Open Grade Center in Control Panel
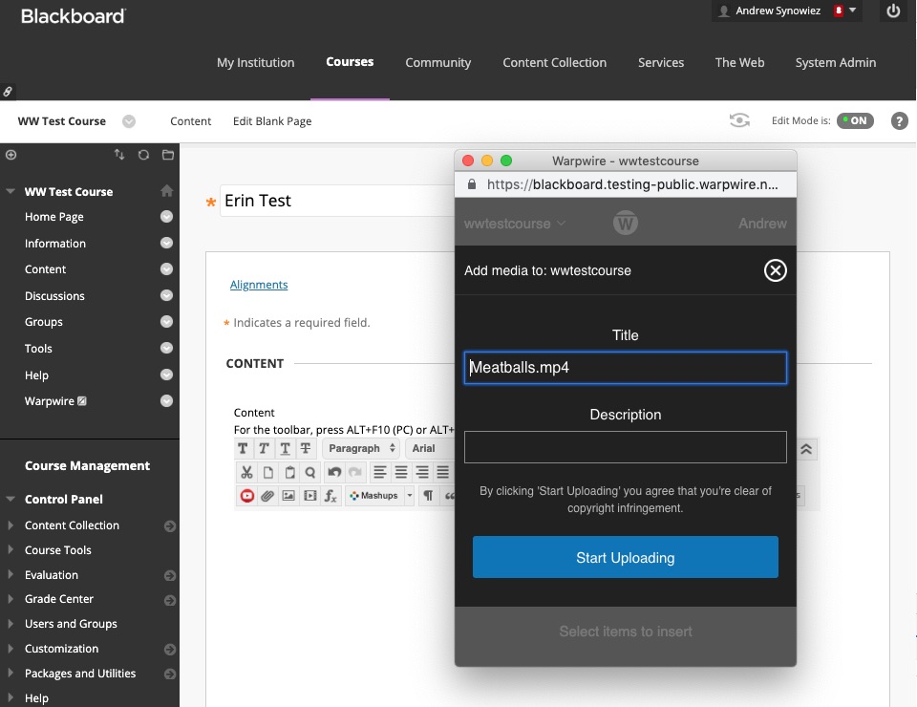 59,599
